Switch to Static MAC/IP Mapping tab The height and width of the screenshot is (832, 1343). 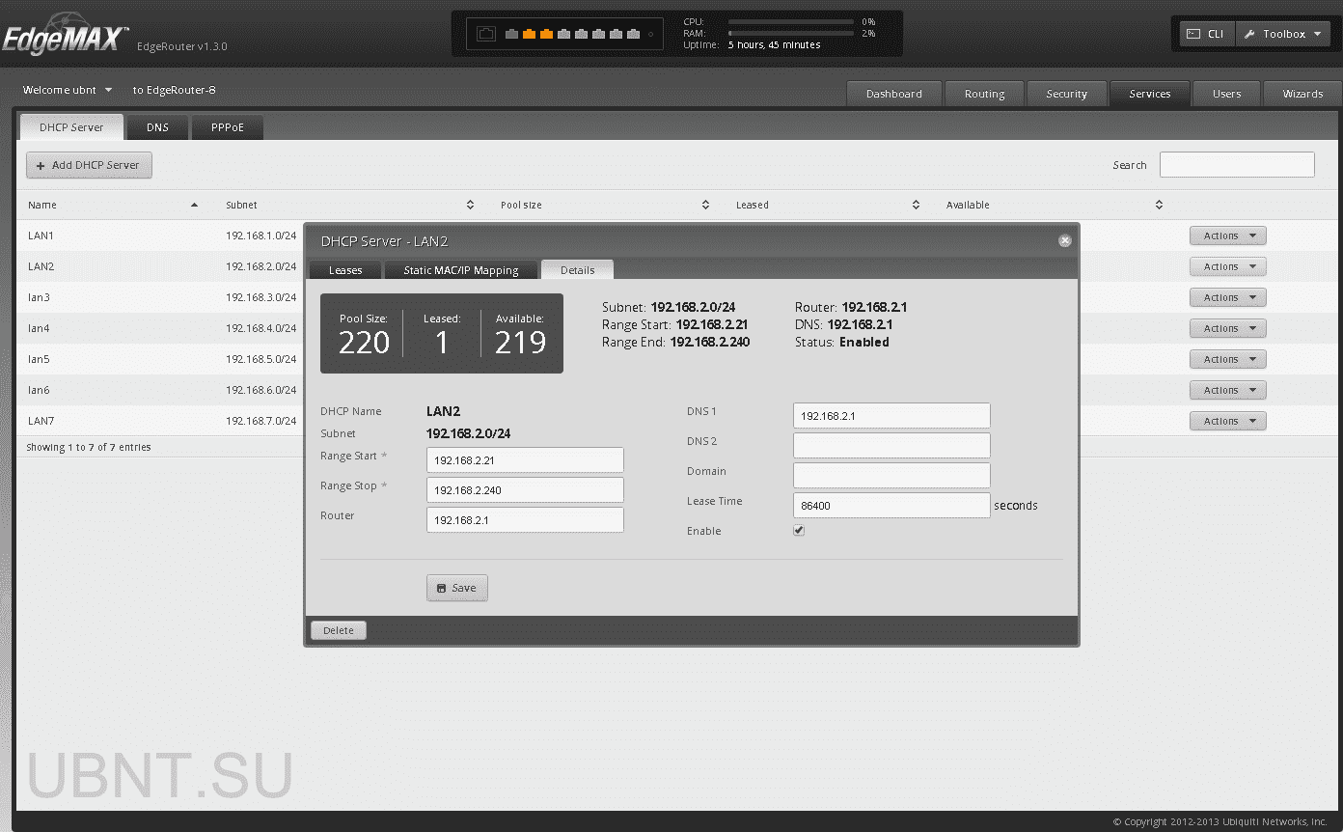coord(461,270)
